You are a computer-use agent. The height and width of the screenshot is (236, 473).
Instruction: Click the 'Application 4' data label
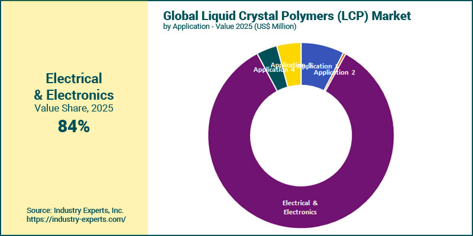(x=274, y=70)
